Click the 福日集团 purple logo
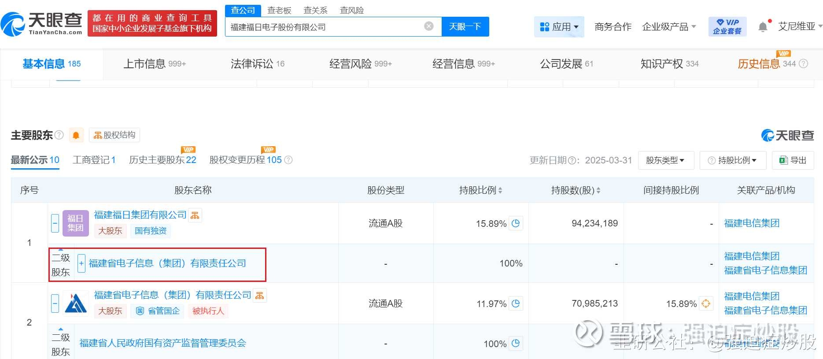The width and height of the screenshot is (823, 359). click(75, 223)
